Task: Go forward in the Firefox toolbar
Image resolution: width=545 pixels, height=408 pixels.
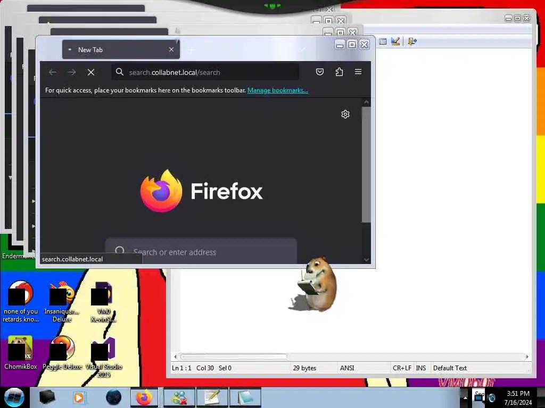Action: [72, 72]
